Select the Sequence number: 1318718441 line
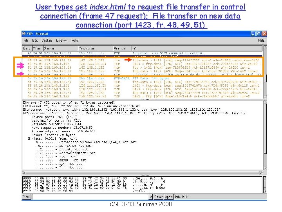The height and width of the screenshot is (212, 282). (x=57, y=124)
